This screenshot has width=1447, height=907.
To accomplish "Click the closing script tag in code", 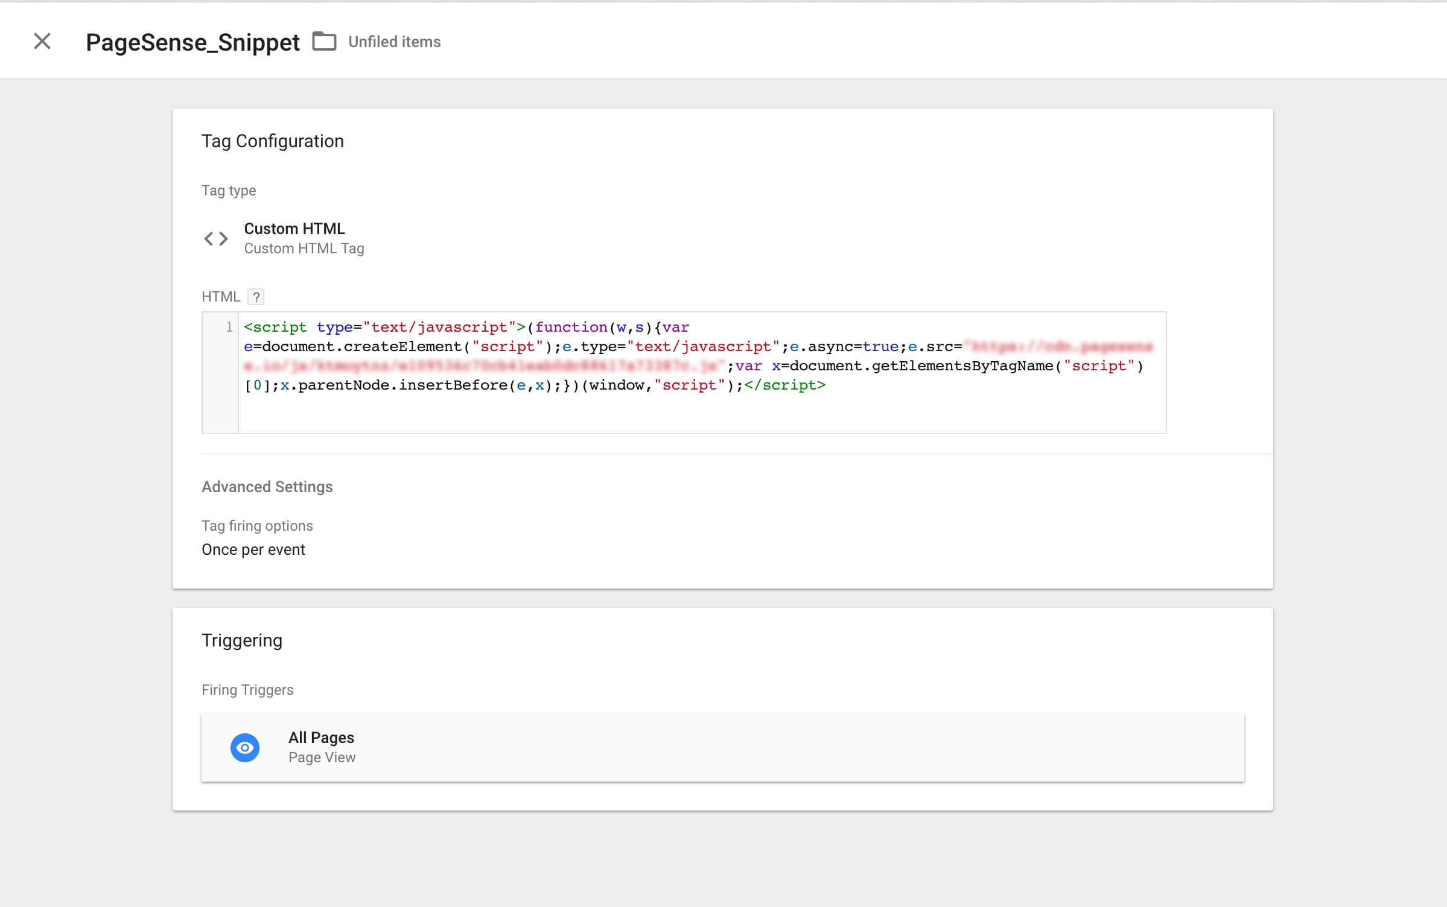I will [784, 385].
